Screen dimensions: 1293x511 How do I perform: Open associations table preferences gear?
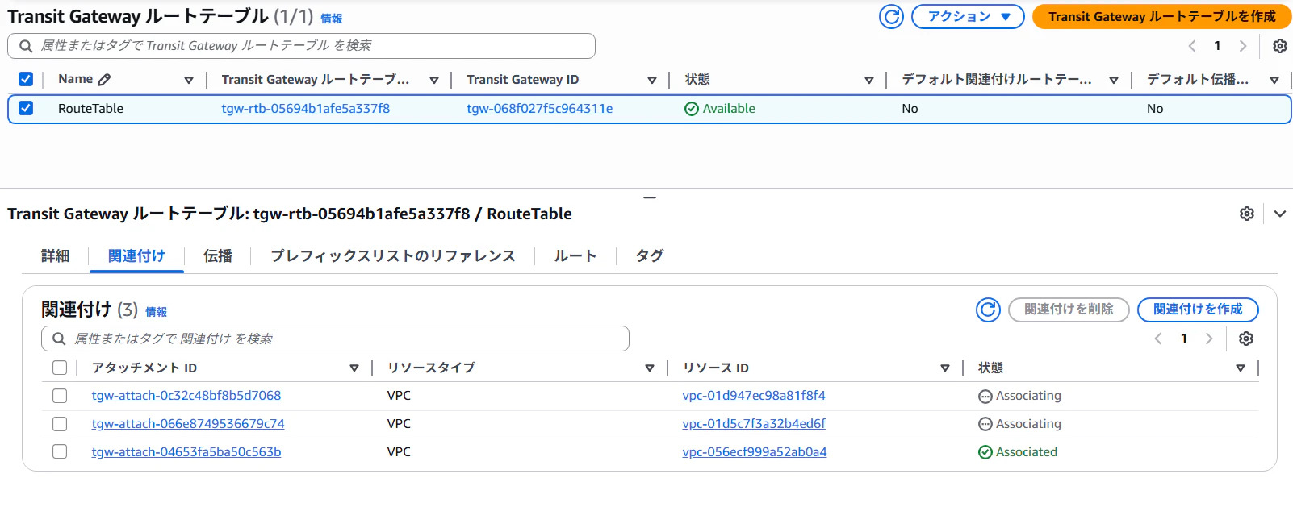click(1246, 339)
